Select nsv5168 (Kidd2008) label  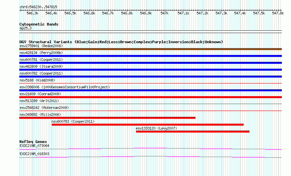(37, 80)
